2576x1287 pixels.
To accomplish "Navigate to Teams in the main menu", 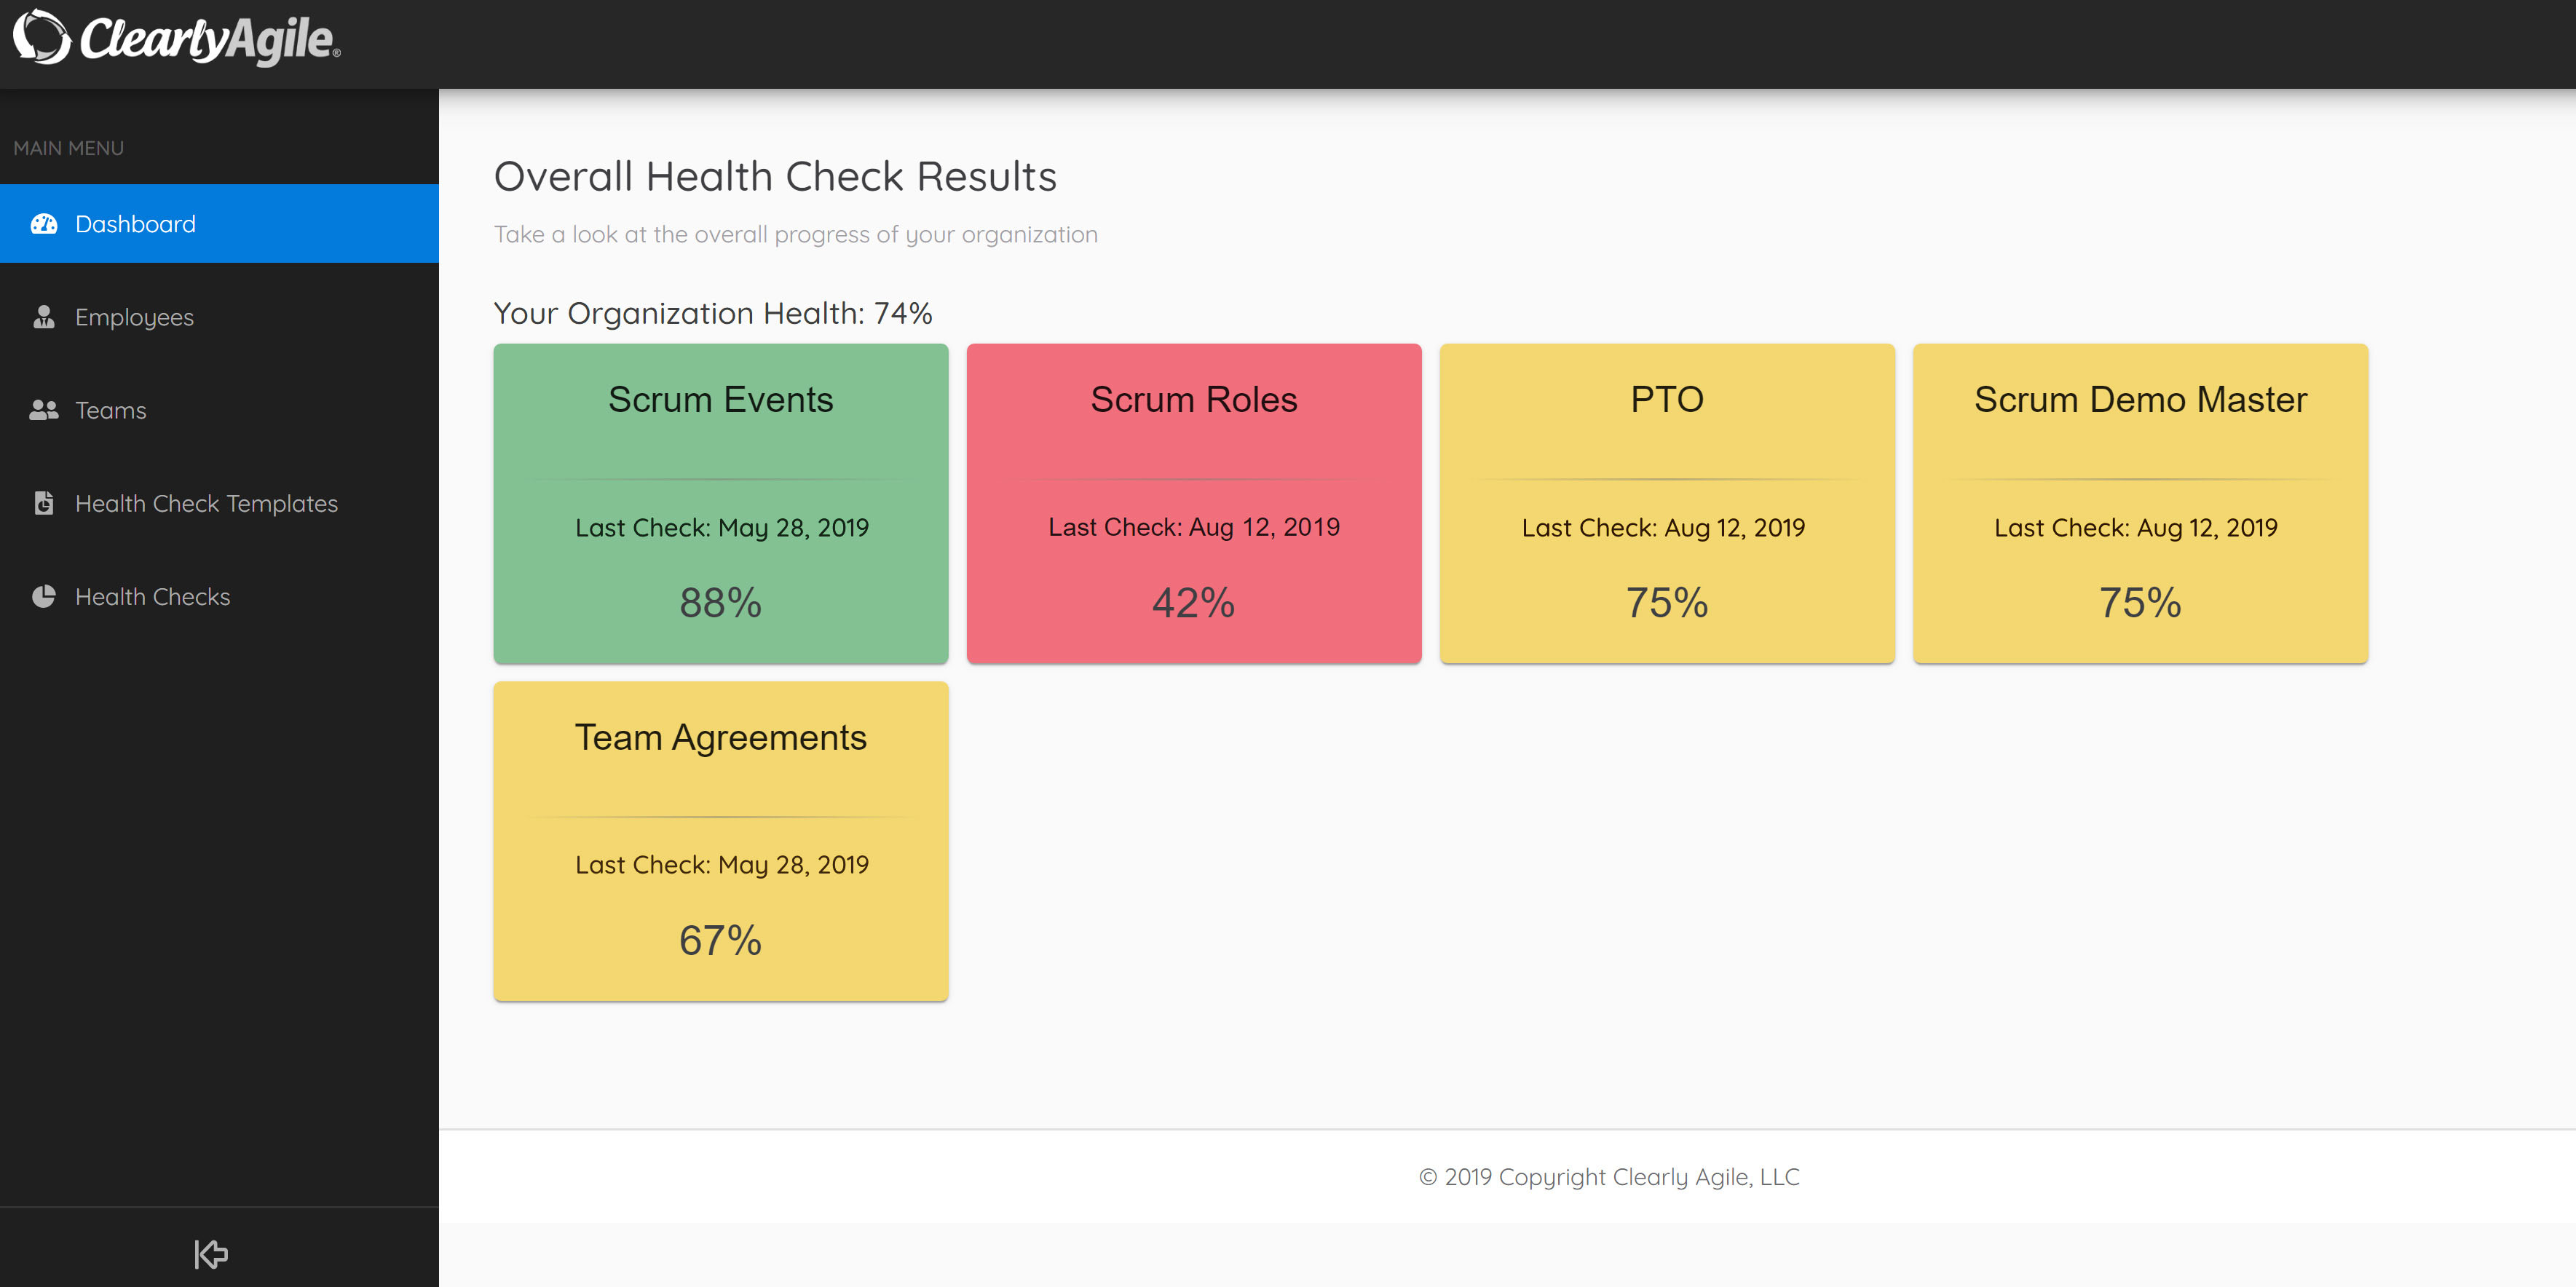I will [110, 410].
